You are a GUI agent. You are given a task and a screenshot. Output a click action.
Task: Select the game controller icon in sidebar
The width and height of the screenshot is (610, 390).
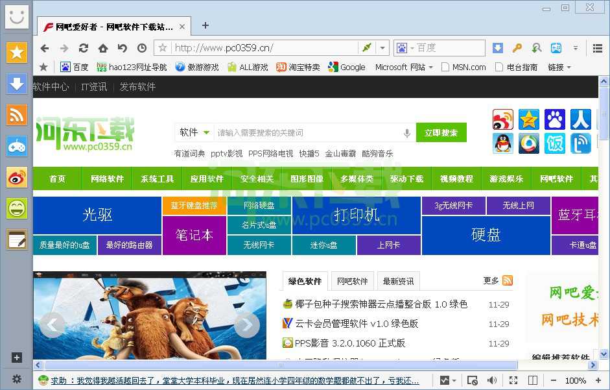pyautogui.click(x=17, y=146)
